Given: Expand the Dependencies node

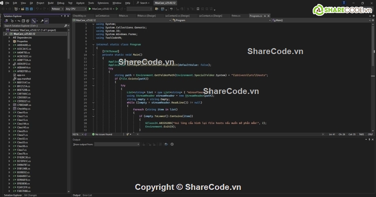Looking at the screenshot, I should [x=9, y=38].
